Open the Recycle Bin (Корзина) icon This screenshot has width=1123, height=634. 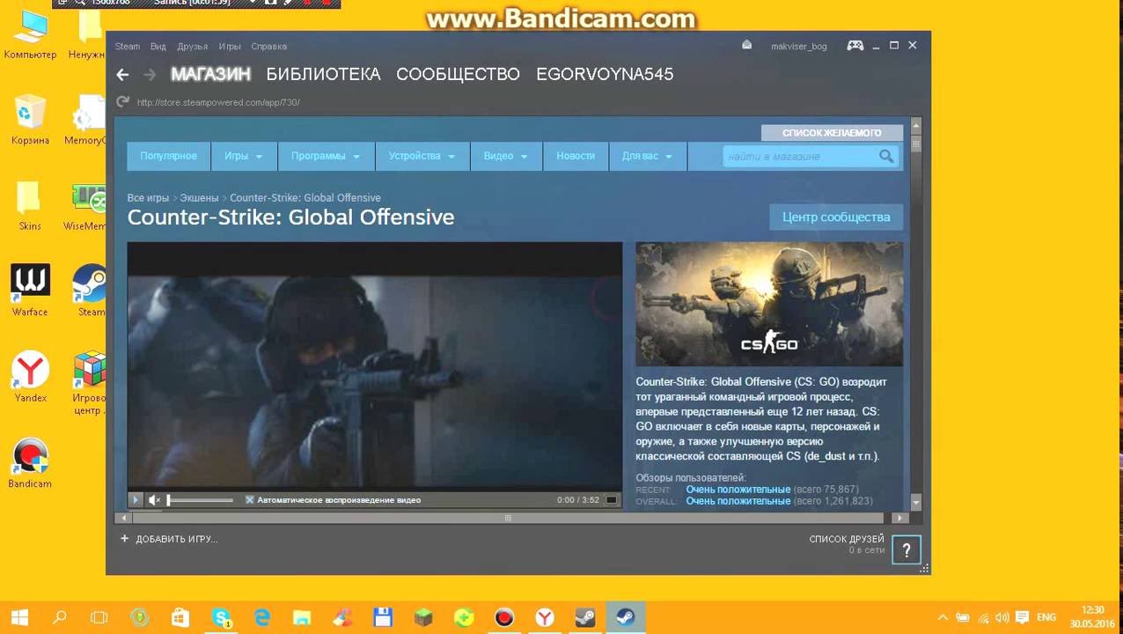[x=30, y=120]
